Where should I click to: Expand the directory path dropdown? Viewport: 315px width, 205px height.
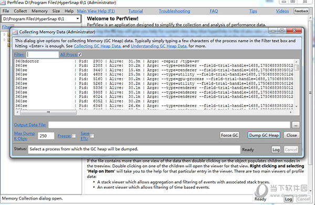78,19
